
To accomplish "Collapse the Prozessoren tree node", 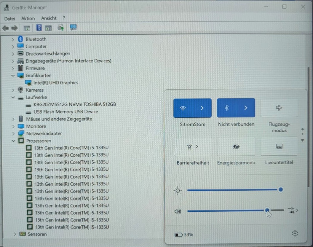I will click(x=13, y=141).
